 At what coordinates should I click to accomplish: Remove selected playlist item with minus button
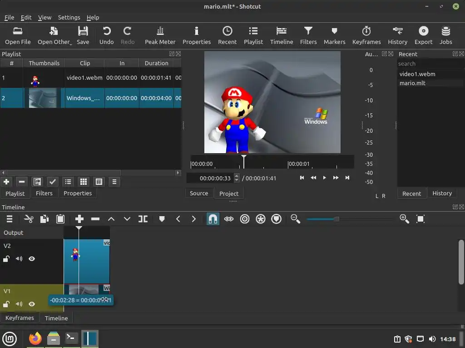pos(22,182)
